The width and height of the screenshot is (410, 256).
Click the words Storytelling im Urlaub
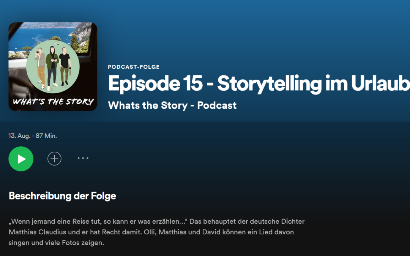(314, 83)
